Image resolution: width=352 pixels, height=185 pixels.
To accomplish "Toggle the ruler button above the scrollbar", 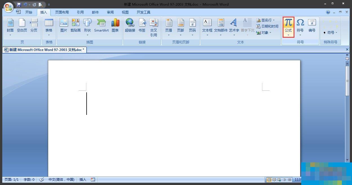I will [x=347, y=59].
